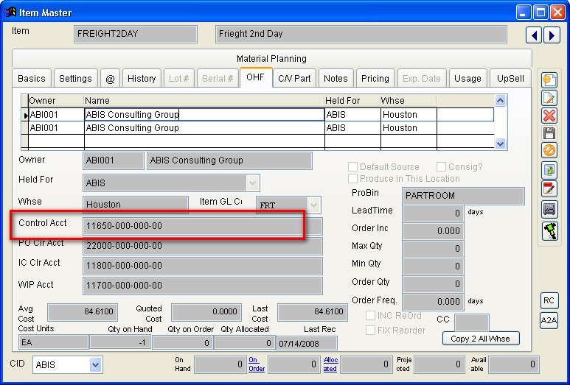
Task: Open the Item GL Code FRT dropdown
Action: click(313, 205)
